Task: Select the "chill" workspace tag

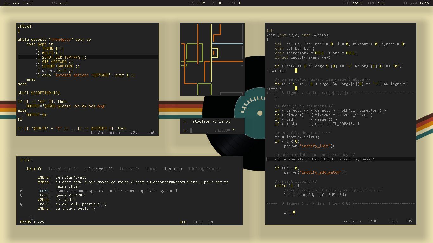Action: pyautogui.click(x=27, y=3)
